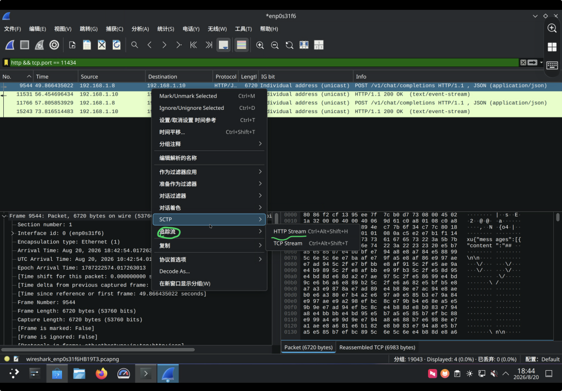Start capturing packets with the blue shark fin
The width and height of the screenshot is (562, 391).
point(10,45)
